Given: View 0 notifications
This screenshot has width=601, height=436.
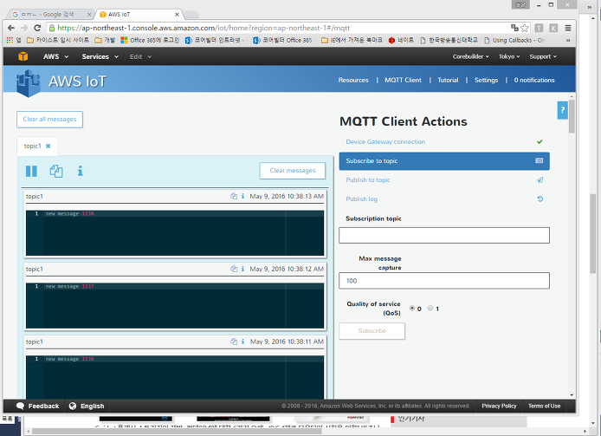Looking at the screenshot, I should coord(534,80).
